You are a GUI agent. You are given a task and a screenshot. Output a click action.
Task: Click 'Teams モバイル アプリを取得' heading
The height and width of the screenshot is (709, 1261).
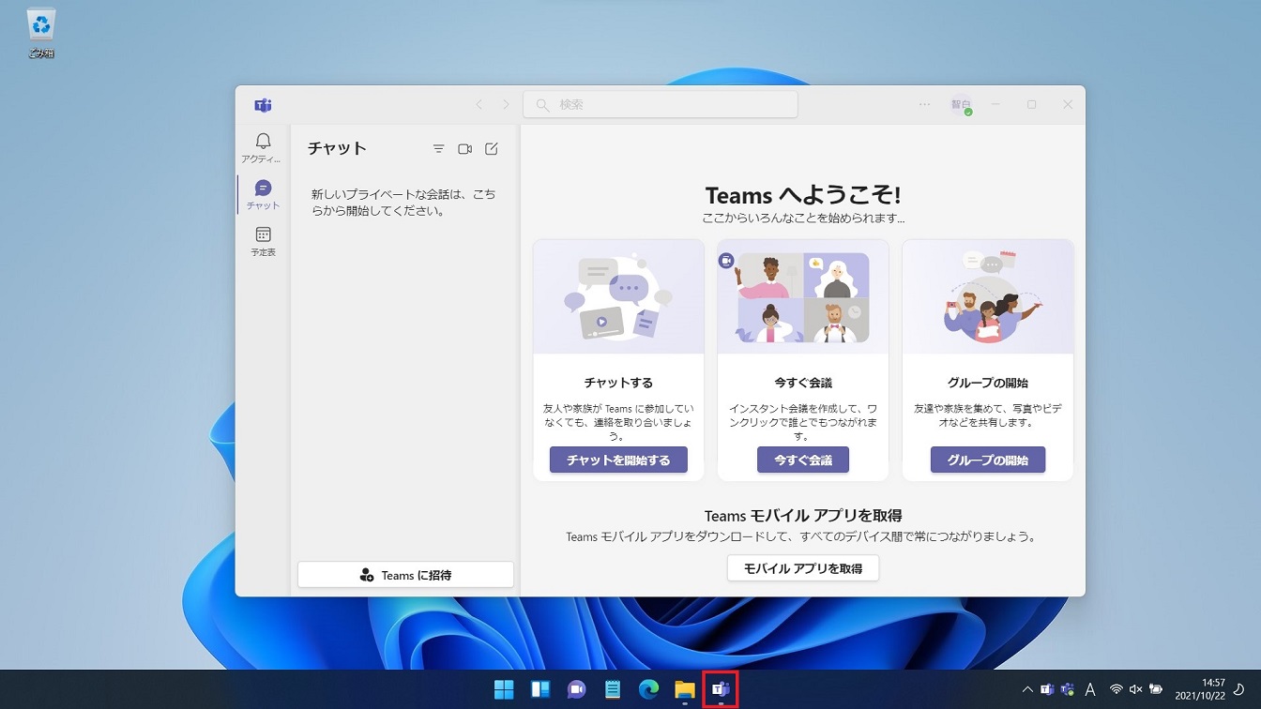coord(803,516)
